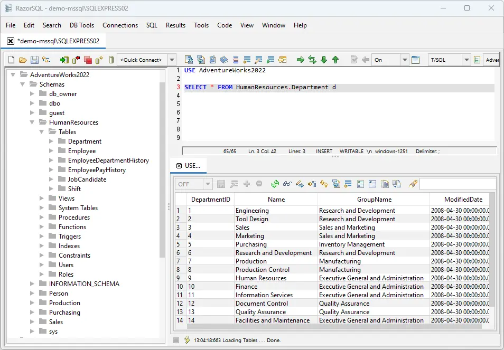Click the green up arrow icon in editor toolbar
This screenshot has height=350, width=504.
[335, 60]
